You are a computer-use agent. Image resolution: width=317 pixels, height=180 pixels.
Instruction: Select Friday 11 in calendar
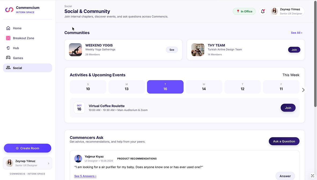coord(281,87)
